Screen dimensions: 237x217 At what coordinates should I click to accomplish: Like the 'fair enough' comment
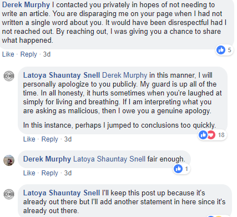point(29,173)
